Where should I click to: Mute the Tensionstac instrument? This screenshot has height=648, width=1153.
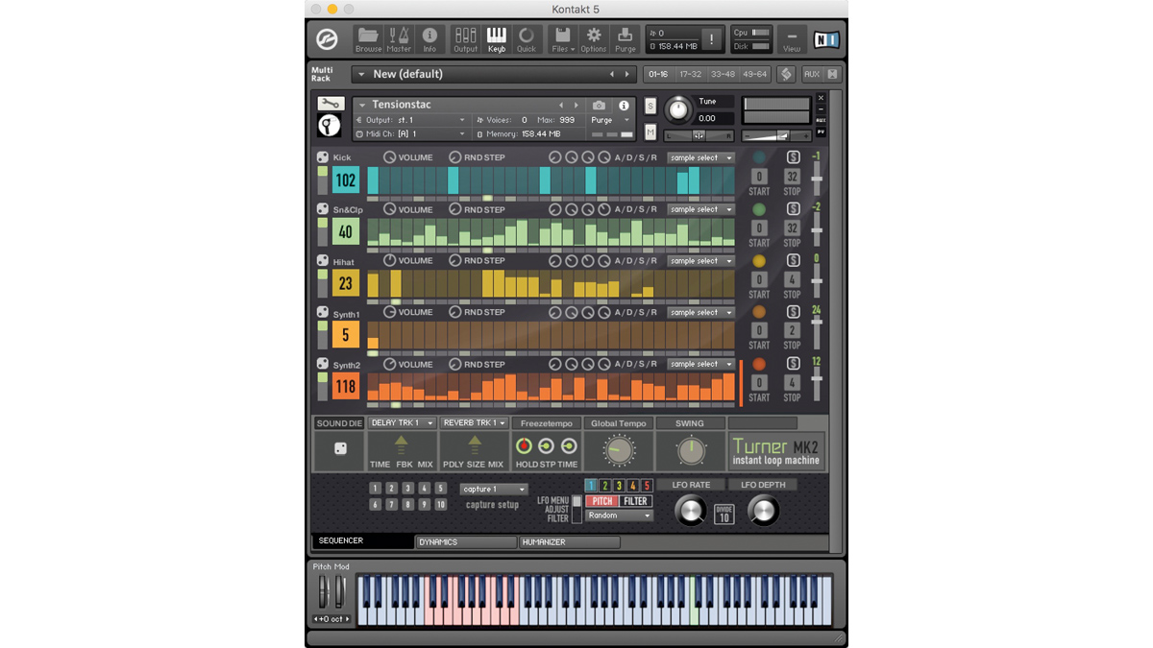(x=650, y=132)
